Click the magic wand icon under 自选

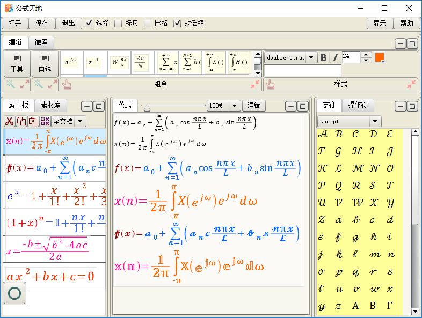(39, 84)
